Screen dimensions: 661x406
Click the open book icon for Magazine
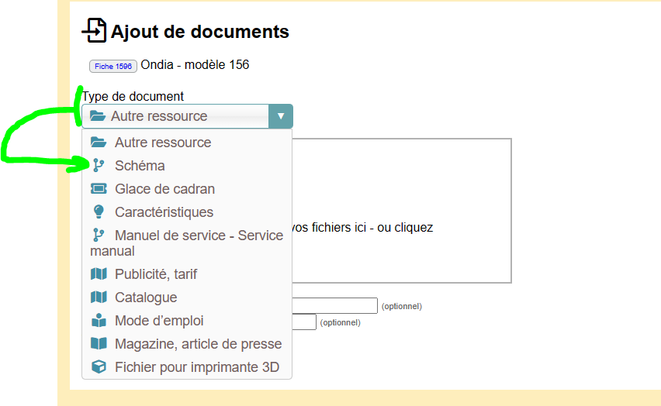pos(98,344)
